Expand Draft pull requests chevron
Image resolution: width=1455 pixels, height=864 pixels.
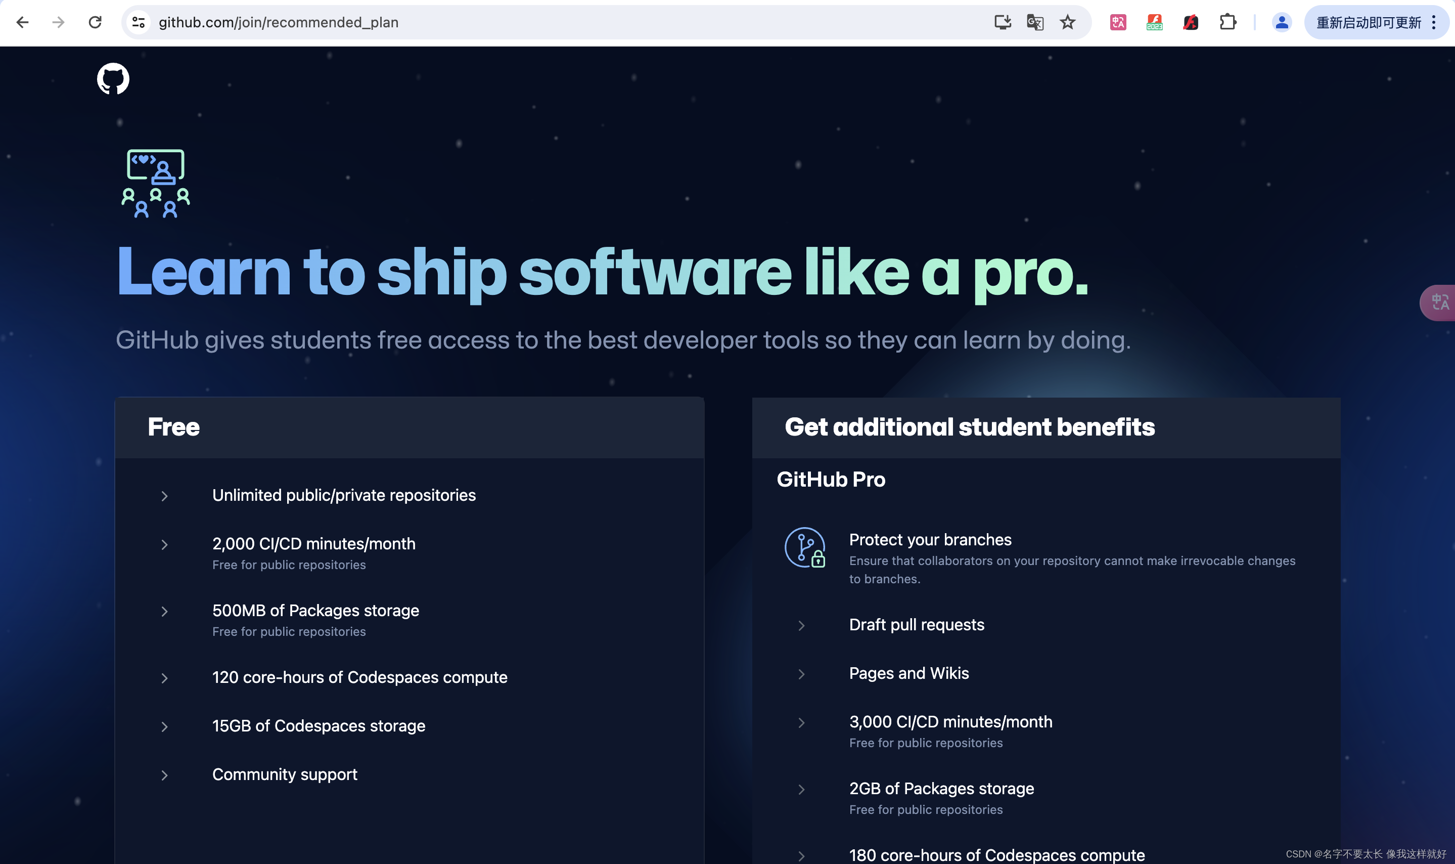(x=802, y=625)
